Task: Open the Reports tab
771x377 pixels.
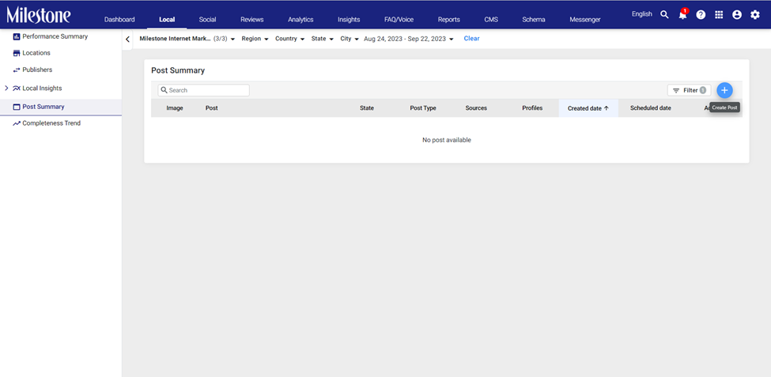Action: tap(449, 20)
